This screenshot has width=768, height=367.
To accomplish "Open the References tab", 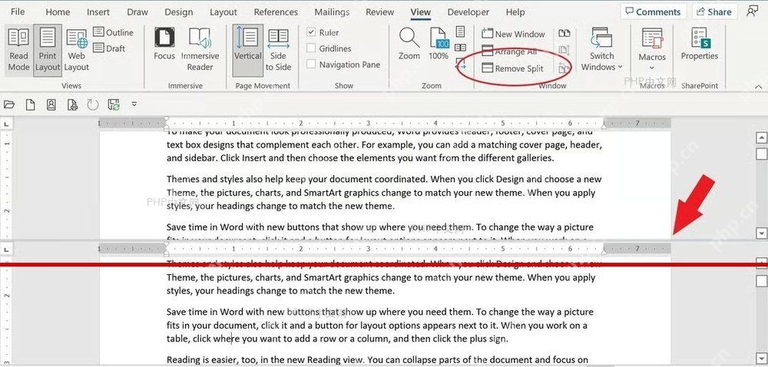I will 276,12.
